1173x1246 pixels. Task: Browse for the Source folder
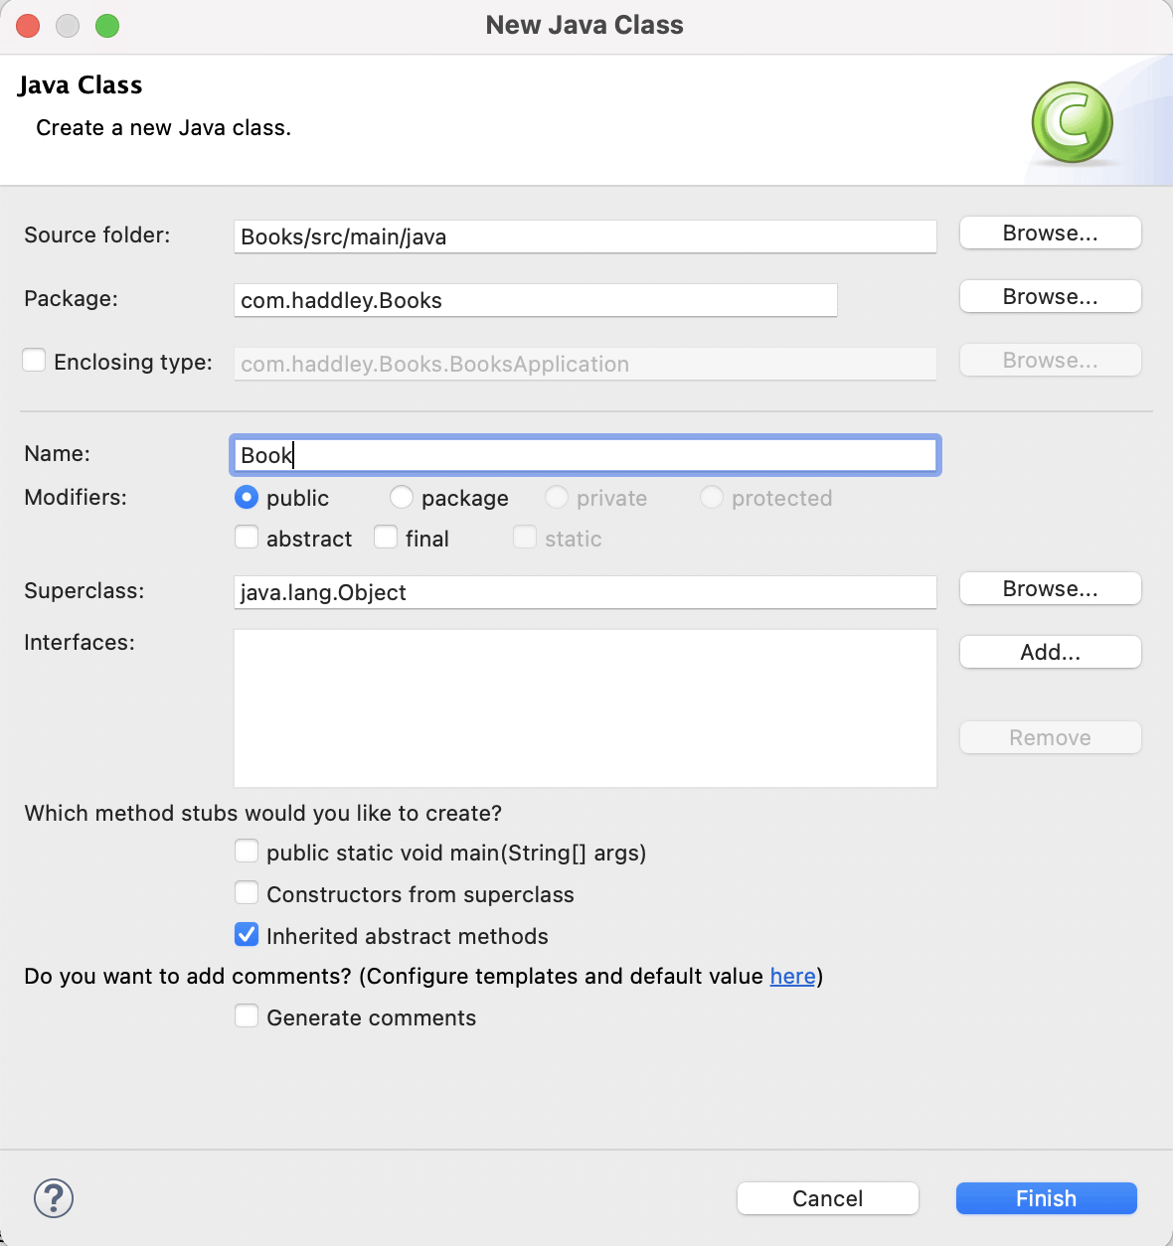click(x=1050, y=234)
